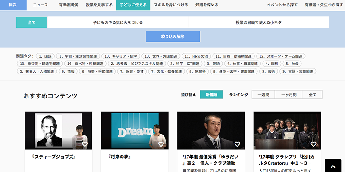Open 子どもに伝える tab

tap(132, 5)
